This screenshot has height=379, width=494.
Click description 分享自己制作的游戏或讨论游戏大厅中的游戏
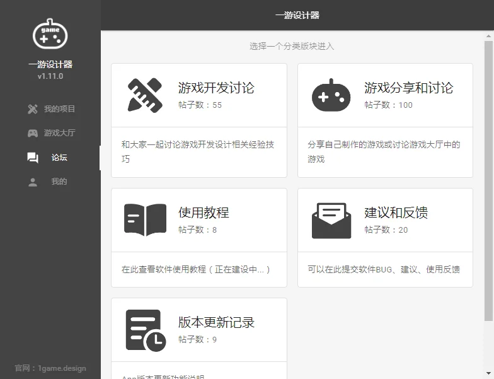384,151
